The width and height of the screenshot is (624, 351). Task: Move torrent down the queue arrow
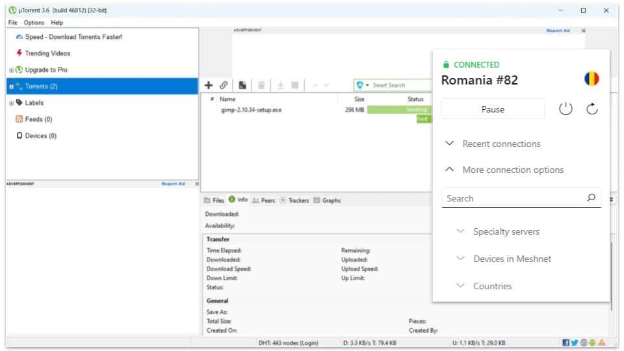(x=326, y=85)
